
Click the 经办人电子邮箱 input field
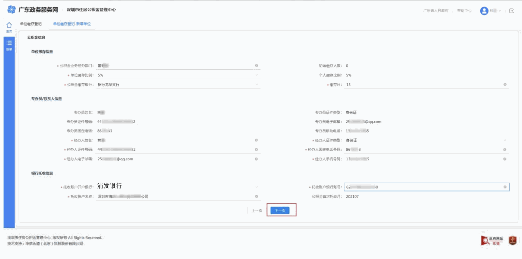point(174,159)
